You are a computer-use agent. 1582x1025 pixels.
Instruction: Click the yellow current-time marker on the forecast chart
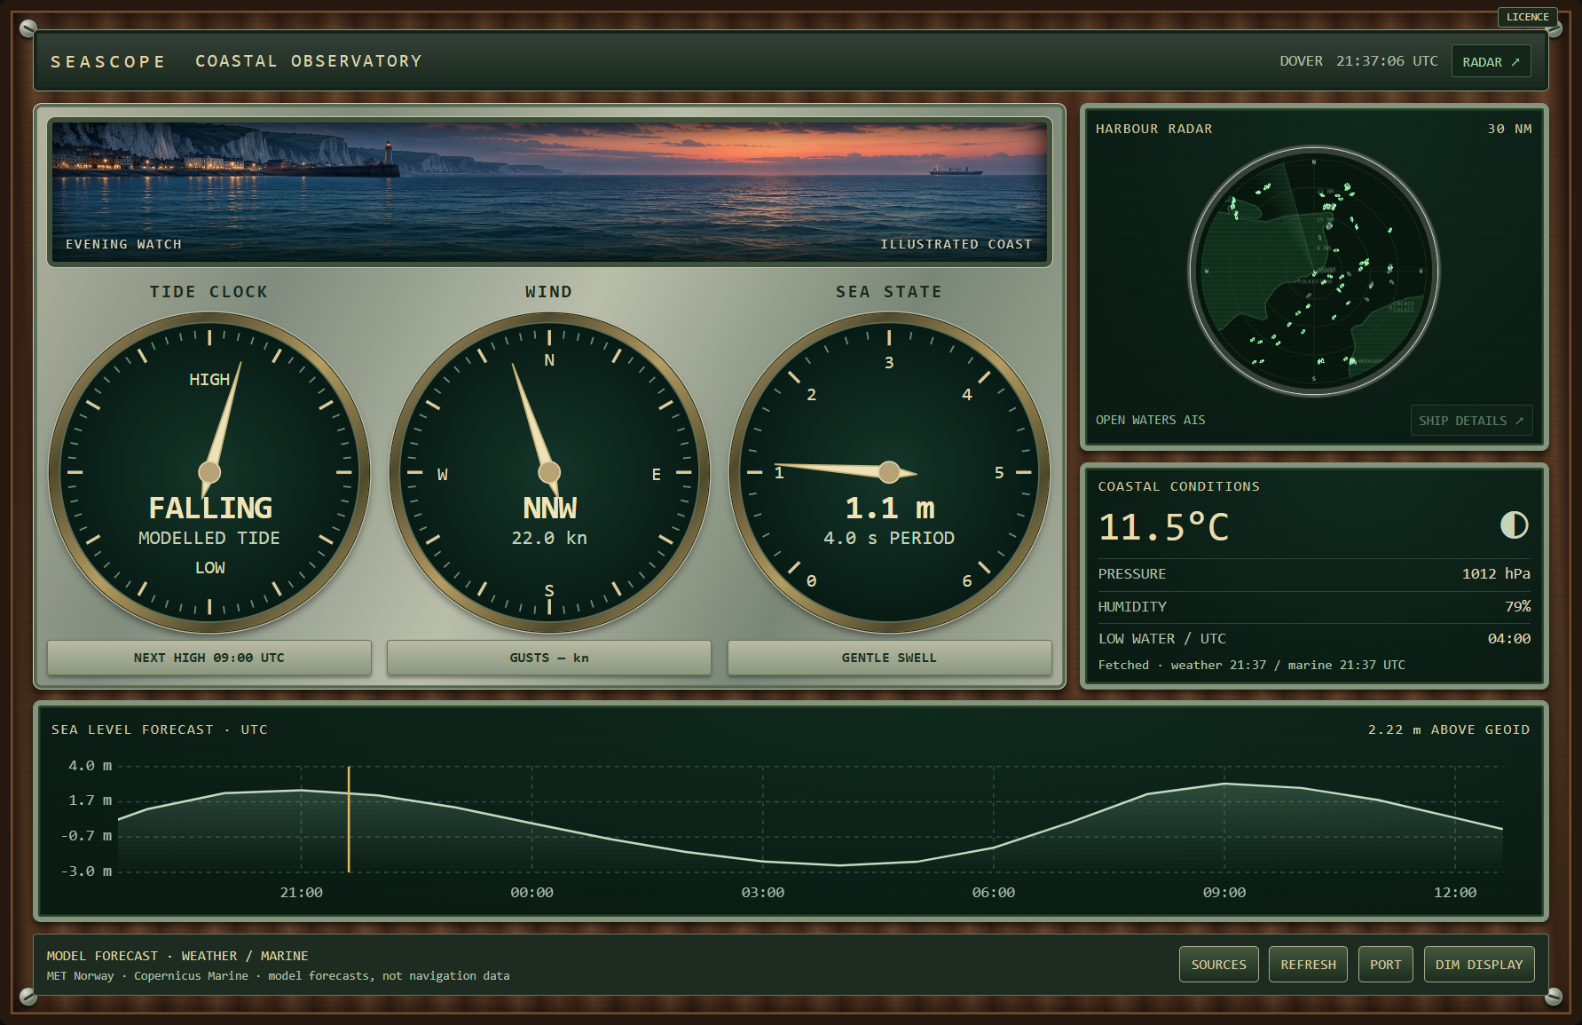coord(349,819)
